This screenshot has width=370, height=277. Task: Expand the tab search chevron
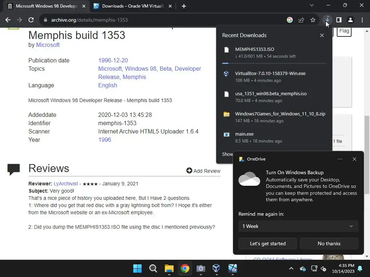coord(312,5)
